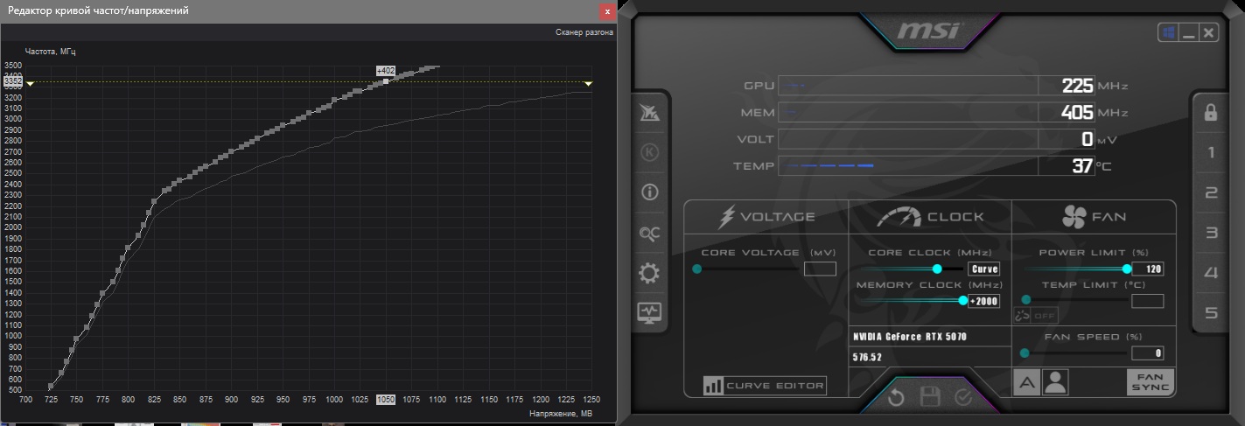Click the greyed K sidebar icon
The height and width of the screenshot is (426, 1245).
pyautogui.click(x=649, y=152)
